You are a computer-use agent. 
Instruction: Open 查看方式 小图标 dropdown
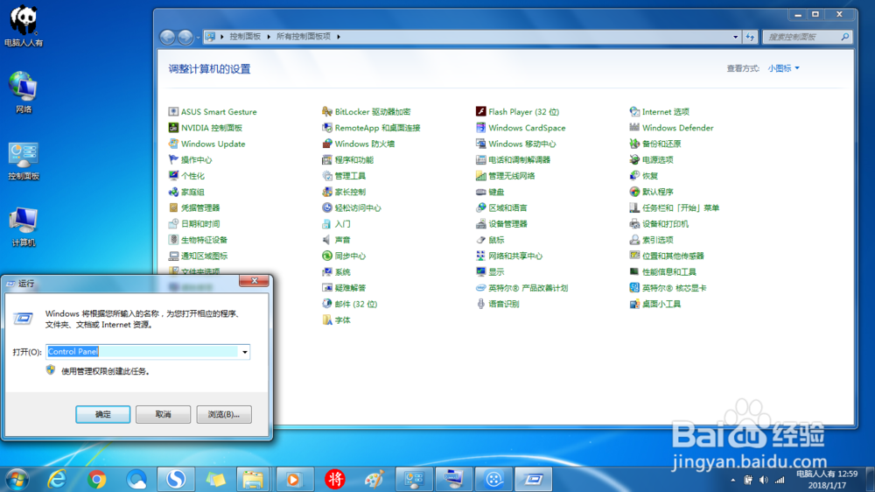[x=783, y=68]
